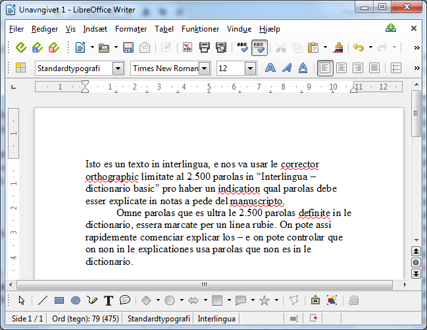427x330 pixels.
Task: Click the diamond Basic Shapes tool
Action: pos(146,300)
